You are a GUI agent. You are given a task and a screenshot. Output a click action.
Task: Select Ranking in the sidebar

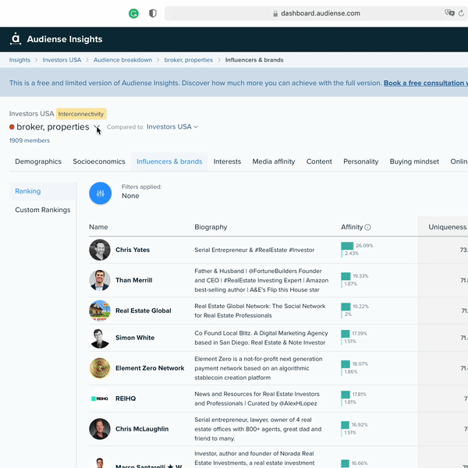pyautogui.click(x=43, y=191)
